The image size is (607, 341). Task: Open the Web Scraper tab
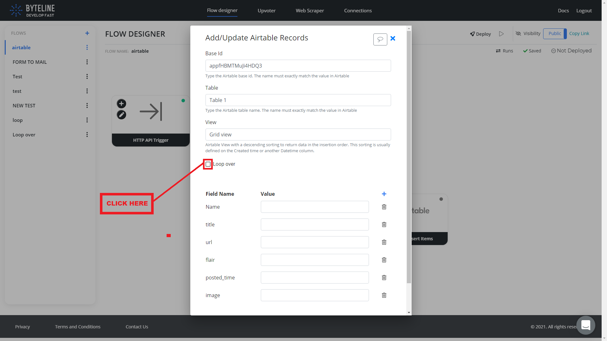click(x=310, y=11)
